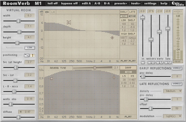Mute the in channel
The image size is (186, 122).
pos(143,62)
